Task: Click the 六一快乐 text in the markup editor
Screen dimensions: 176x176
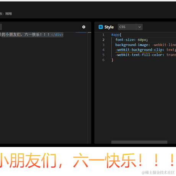Action: click(x=32, y=34)
